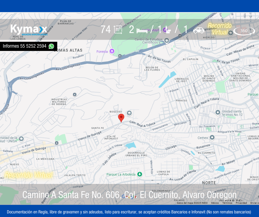Click the SANTA FE neighborhood label
259x217 pixels.
pos(98,128)
